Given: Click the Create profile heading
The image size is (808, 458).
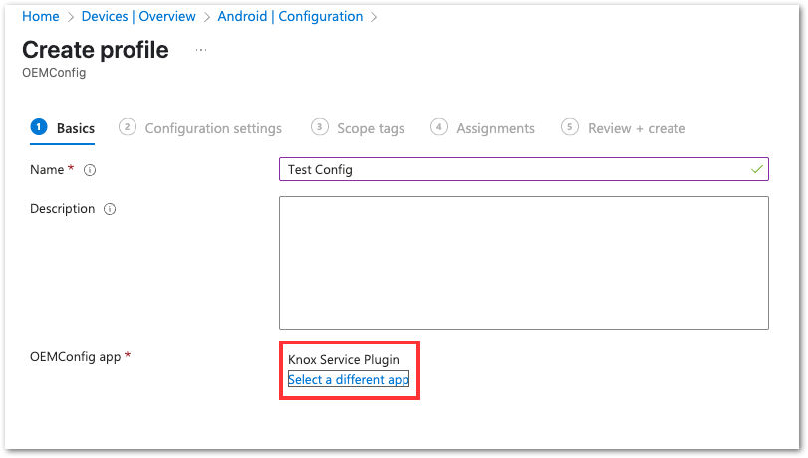Looking at the screenshot, I should pyautogui.click(x=96, y=50).
